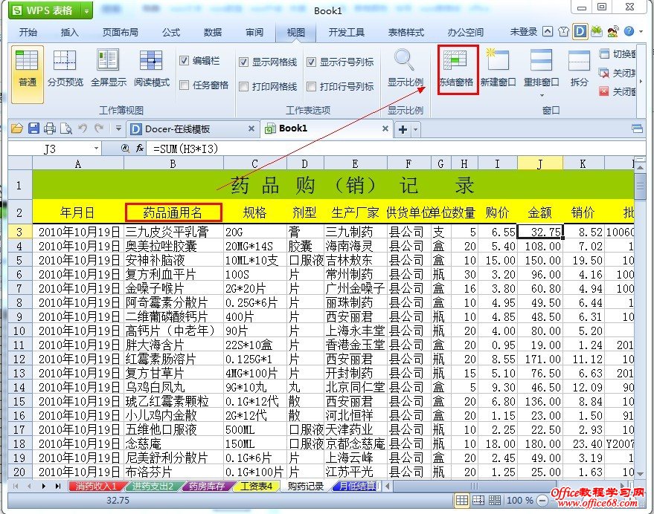Collapse the ribbon with the up arrow
Image resolution: width=654 pixels, height=514 pixels.
click(548, 32)
